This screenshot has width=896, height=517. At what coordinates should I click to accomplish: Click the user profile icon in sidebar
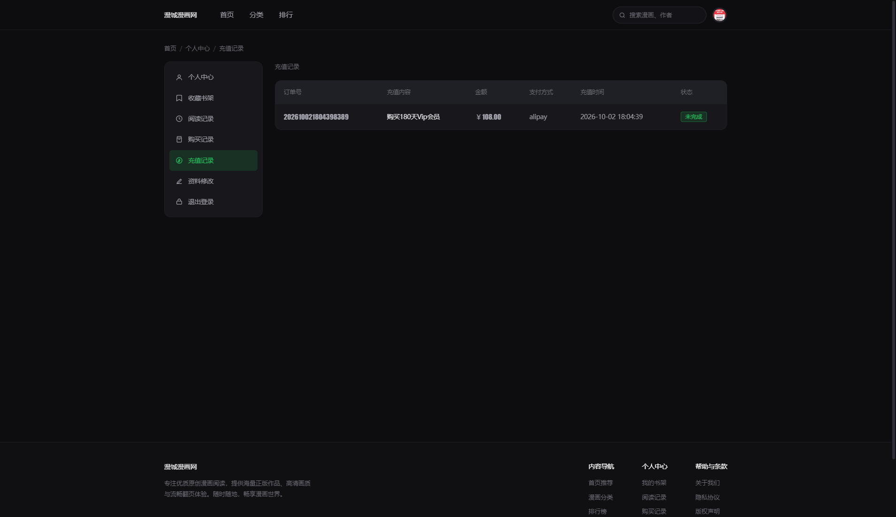point(179,77)
